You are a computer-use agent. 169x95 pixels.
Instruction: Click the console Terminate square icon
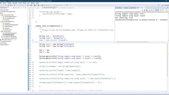tap(142, 10)
